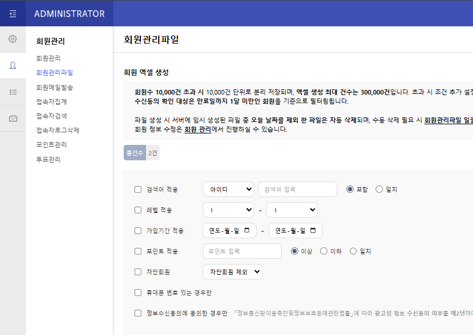This screenshot has width=473, height=335.
Task: Tick the 차단회원 checkbox
Action: [137, 272]
